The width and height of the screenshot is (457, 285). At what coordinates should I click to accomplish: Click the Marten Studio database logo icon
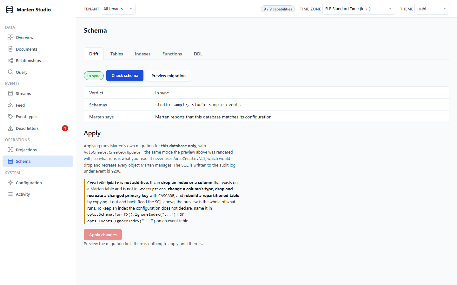click(10, 9)
